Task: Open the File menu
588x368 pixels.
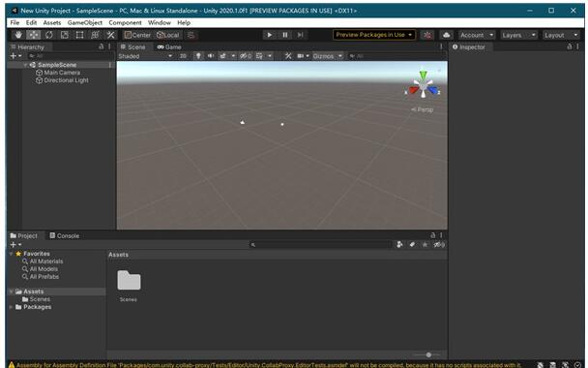Action: 15,22
